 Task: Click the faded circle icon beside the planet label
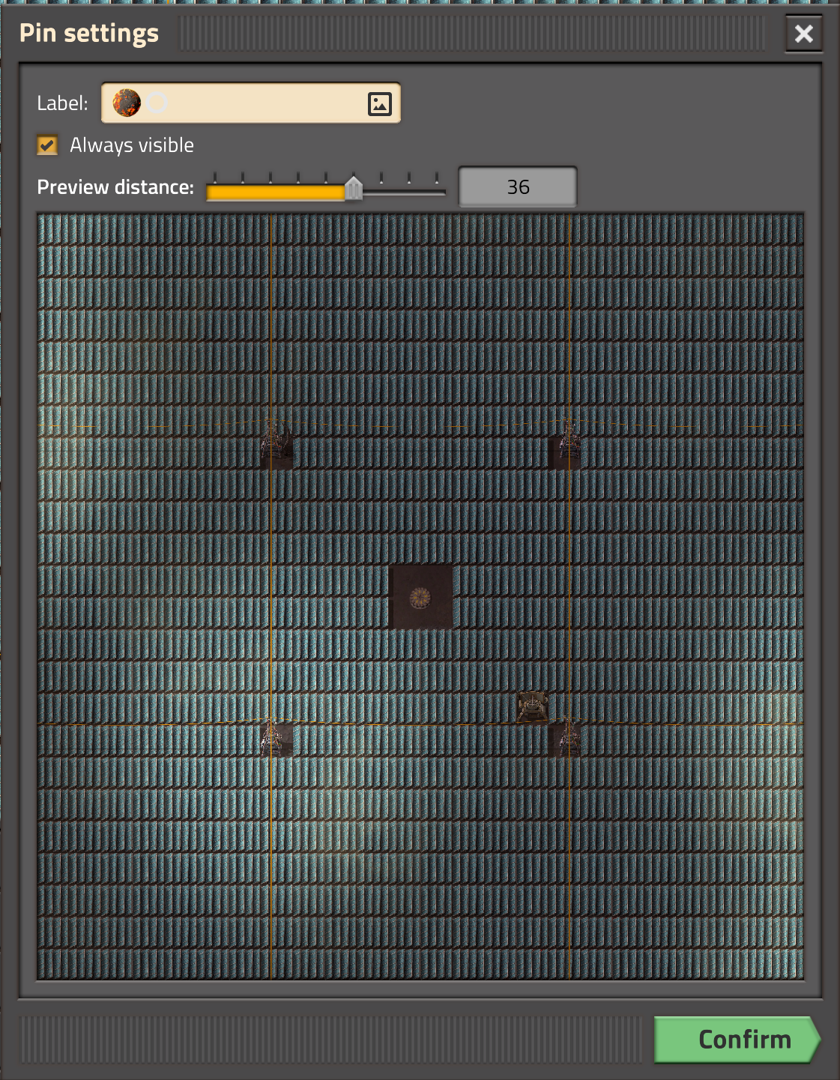(156, 103)
